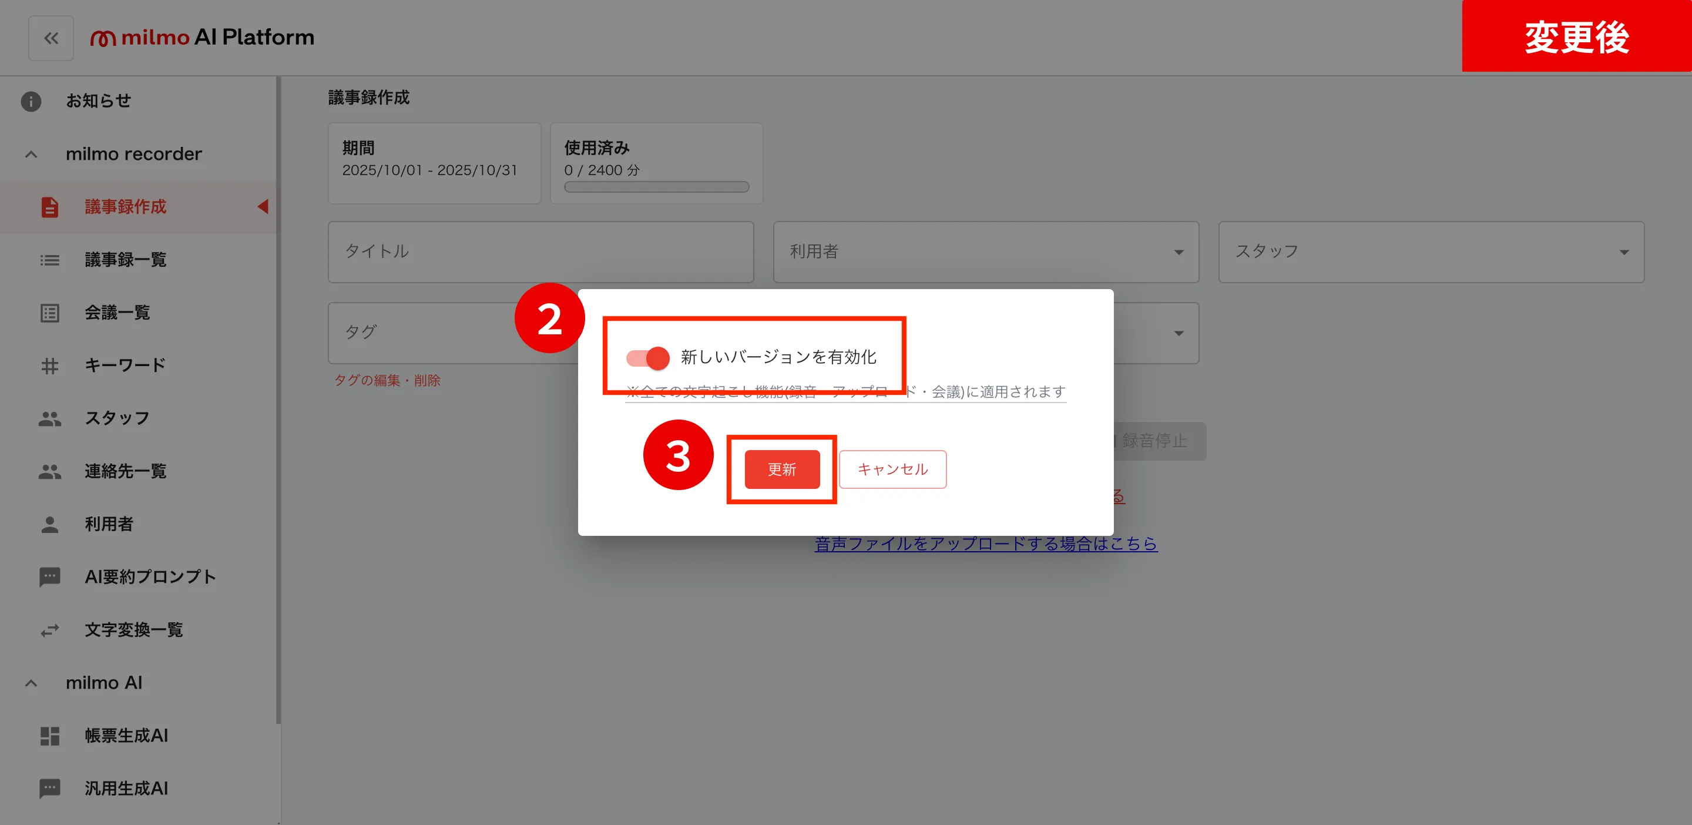1692x825 pixels.
Task: Open the 利用者 dropdown
Action: (x=985, y=252)
